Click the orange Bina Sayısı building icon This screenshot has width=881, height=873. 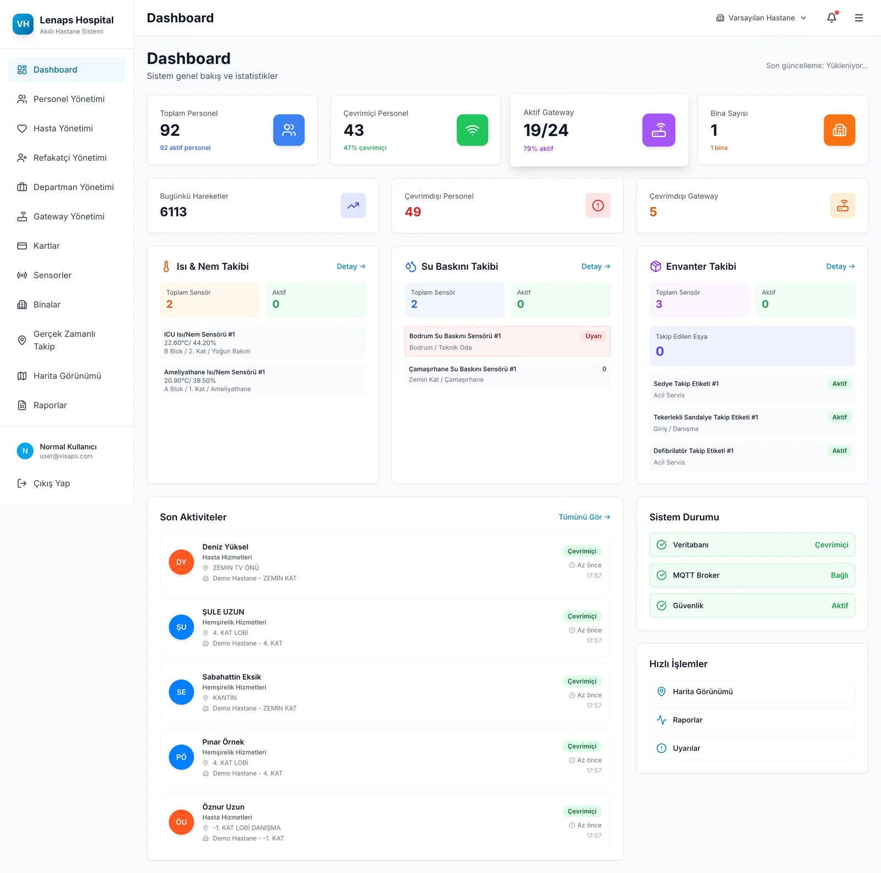point(839,130)
